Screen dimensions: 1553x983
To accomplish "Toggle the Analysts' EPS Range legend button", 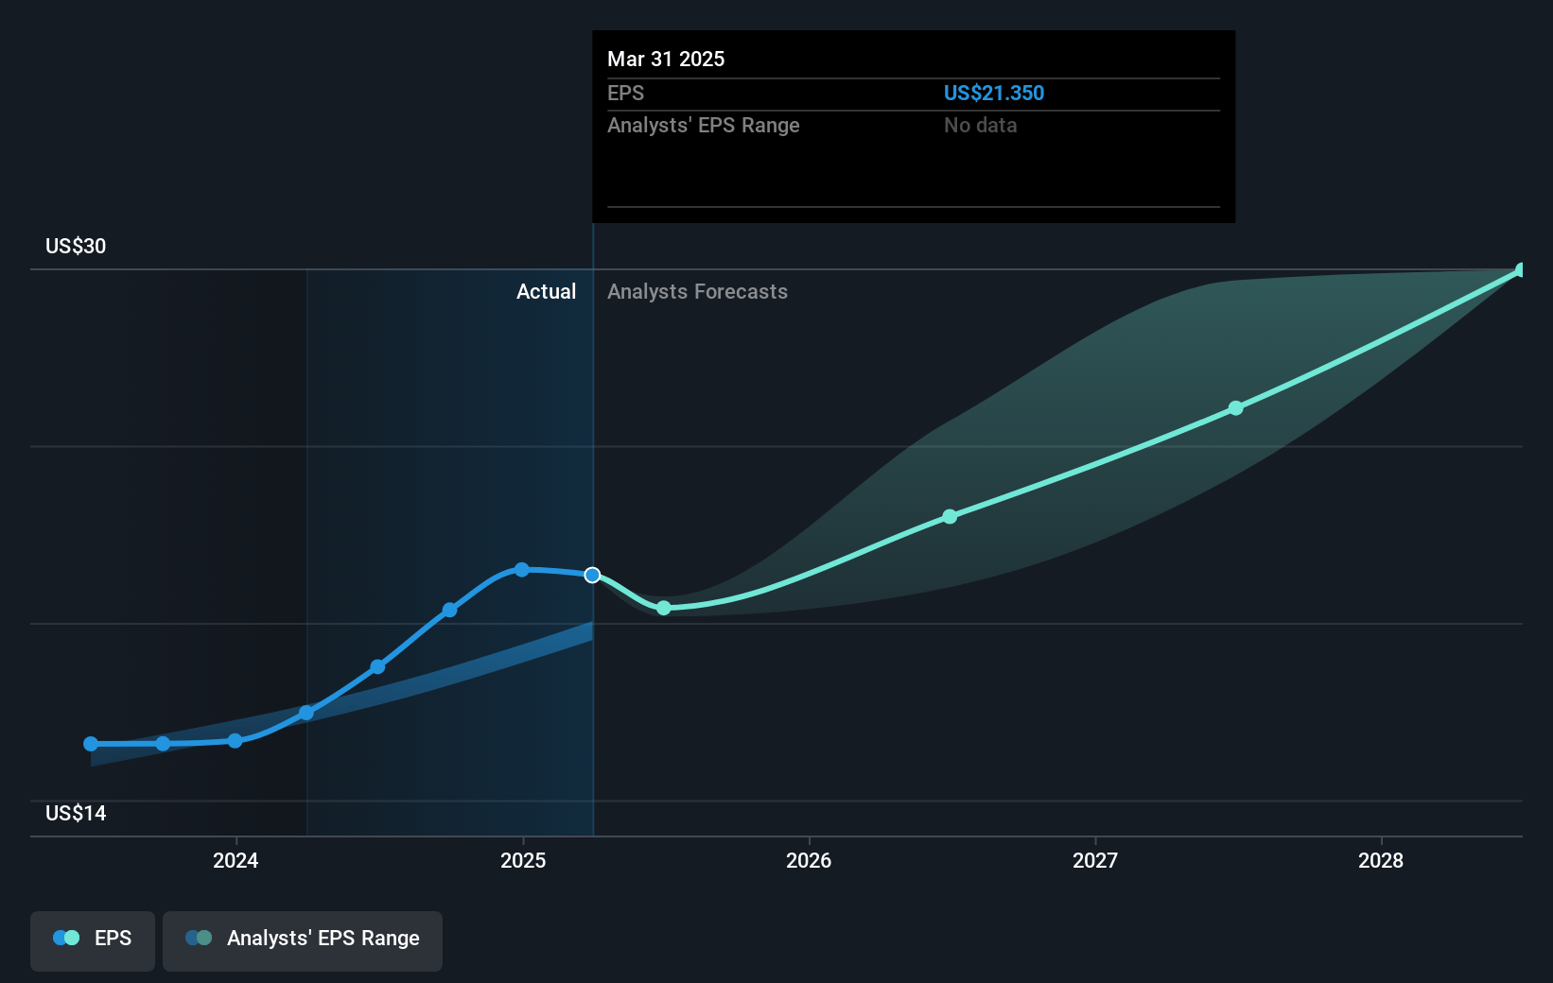I will (303, 940).
